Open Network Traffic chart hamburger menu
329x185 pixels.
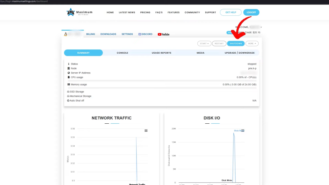tap(146, 131)
